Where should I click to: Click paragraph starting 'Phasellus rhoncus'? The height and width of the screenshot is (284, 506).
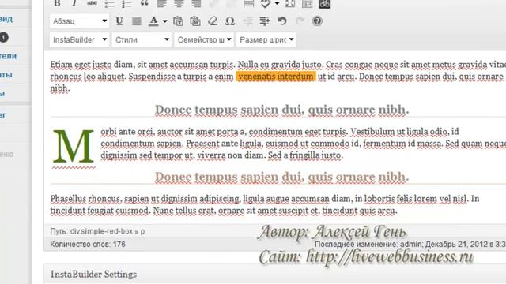tap(265, 204)
